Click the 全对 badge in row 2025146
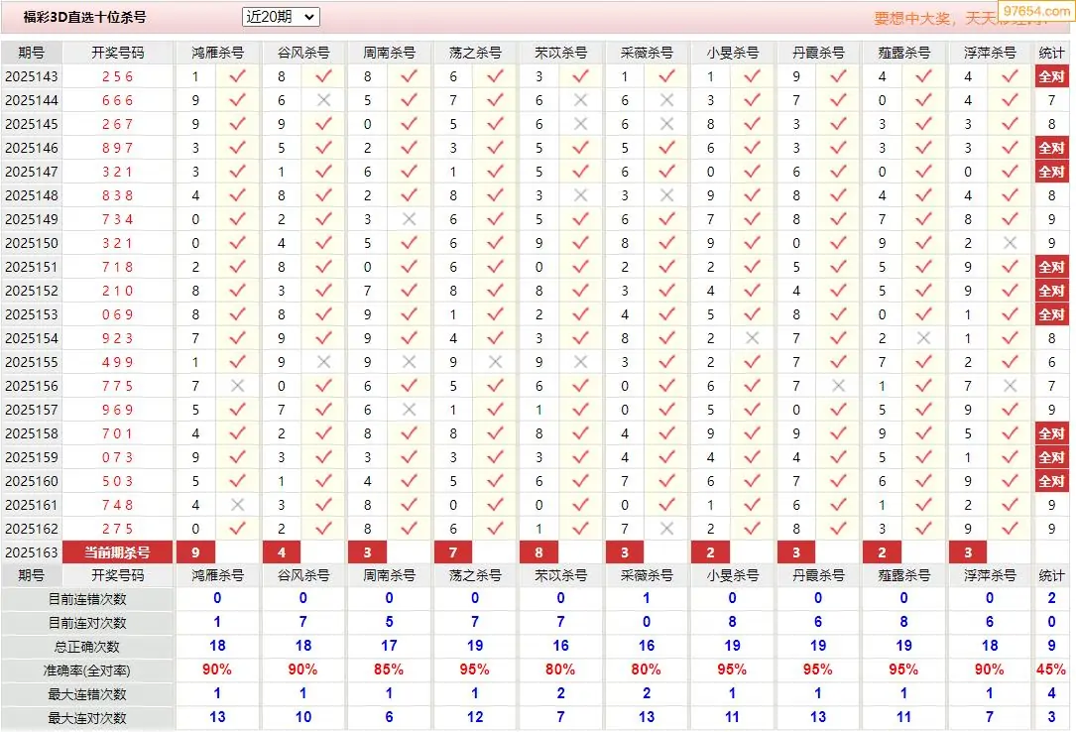The image size is (1076, 732). click(1051, 148)
